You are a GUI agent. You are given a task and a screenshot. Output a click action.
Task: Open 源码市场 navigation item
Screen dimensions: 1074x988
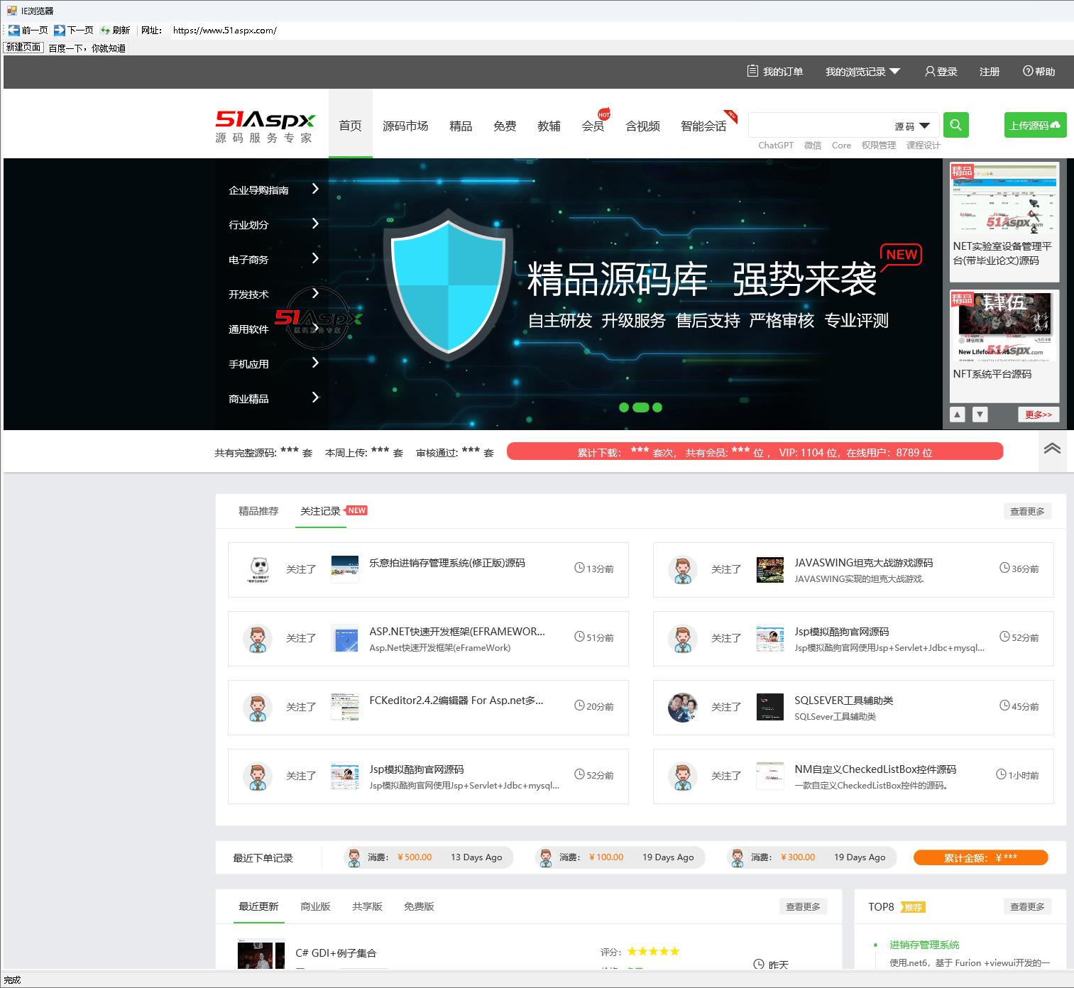tap(405, 126)
